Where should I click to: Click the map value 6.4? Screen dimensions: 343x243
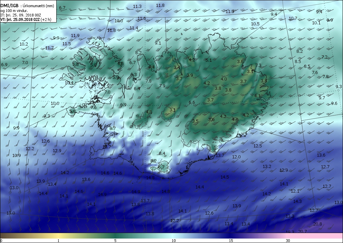point(137,88)
